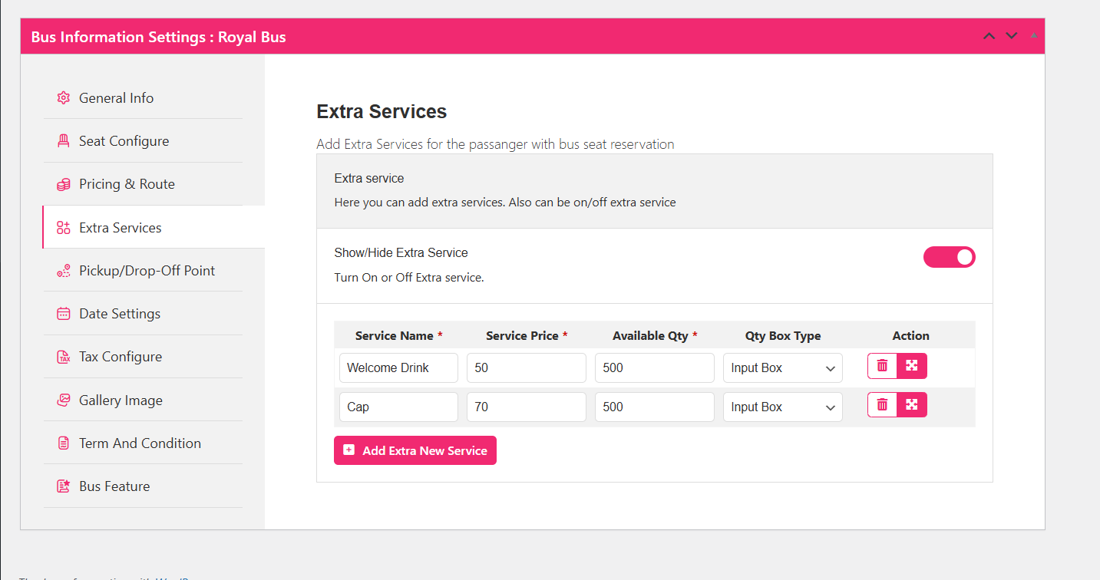The height and width of the screenshot is (580, 1100).
Task: Delete the Welcome Drink service row
Action: pos(882,366)
